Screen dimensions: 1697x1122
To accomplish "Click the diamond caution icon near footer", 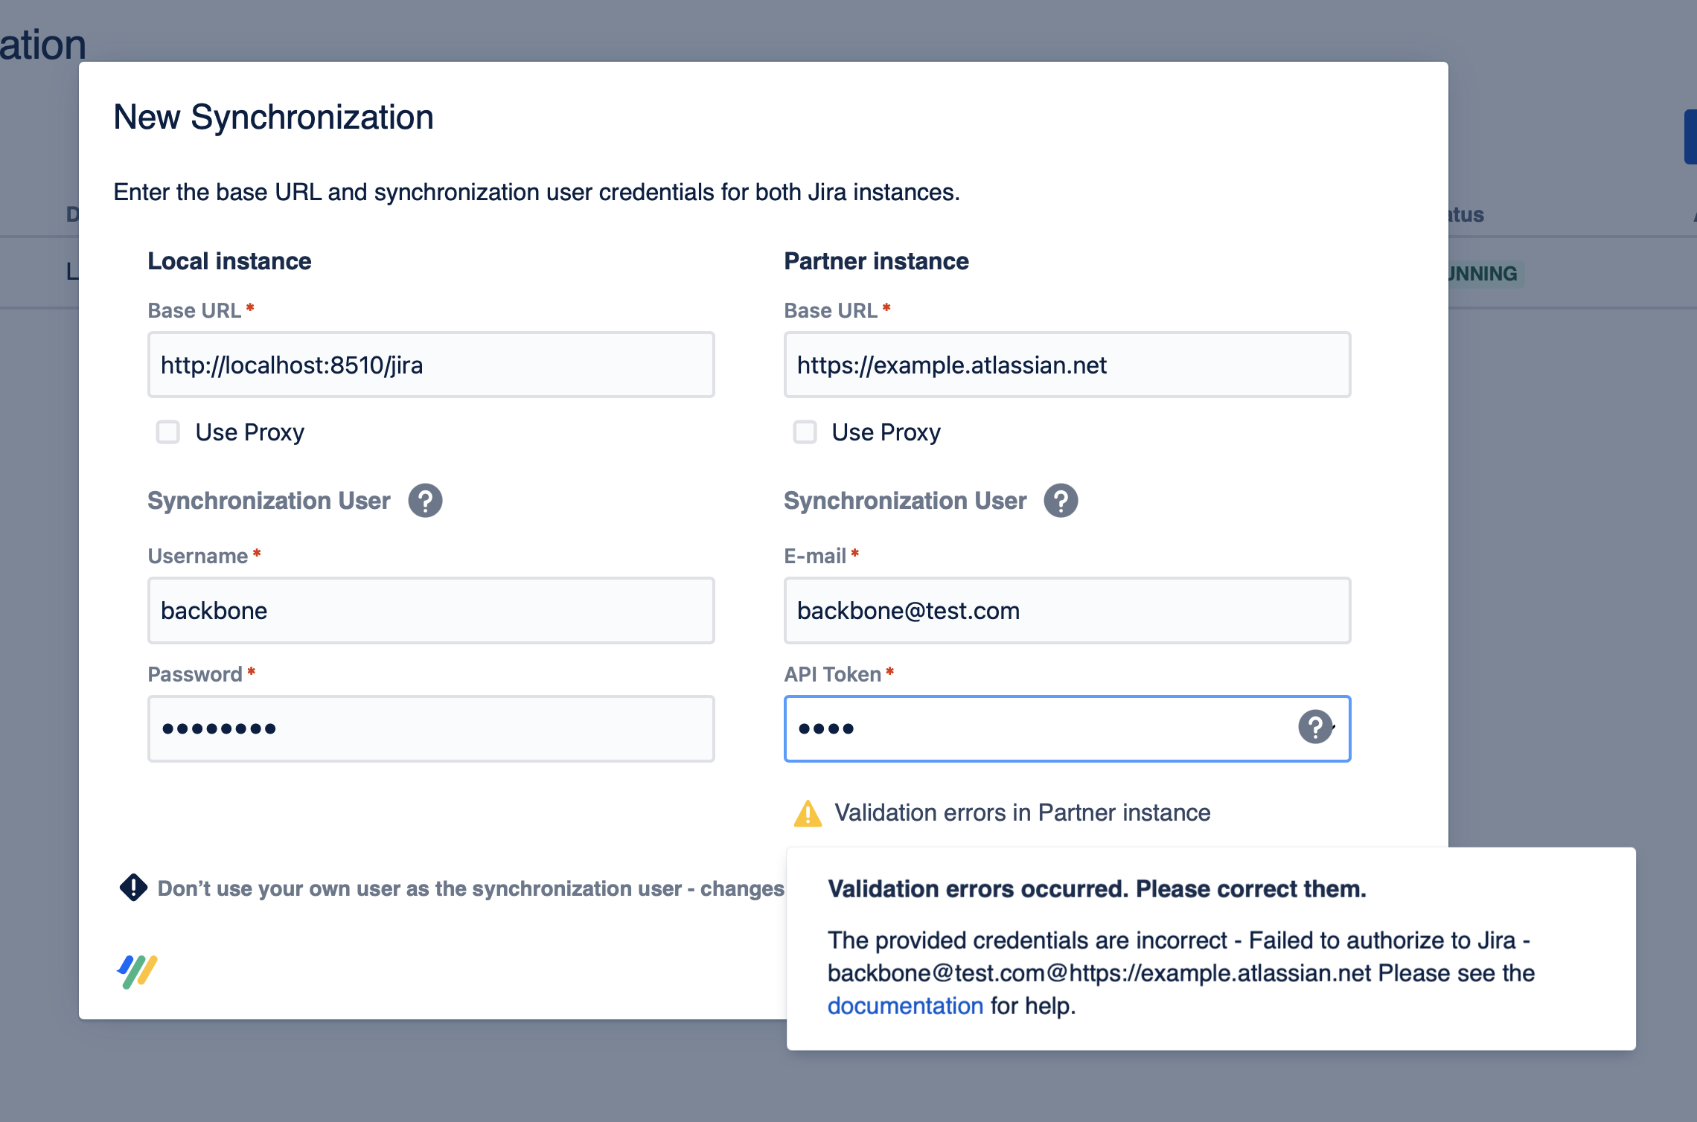I will pos(133,888).
